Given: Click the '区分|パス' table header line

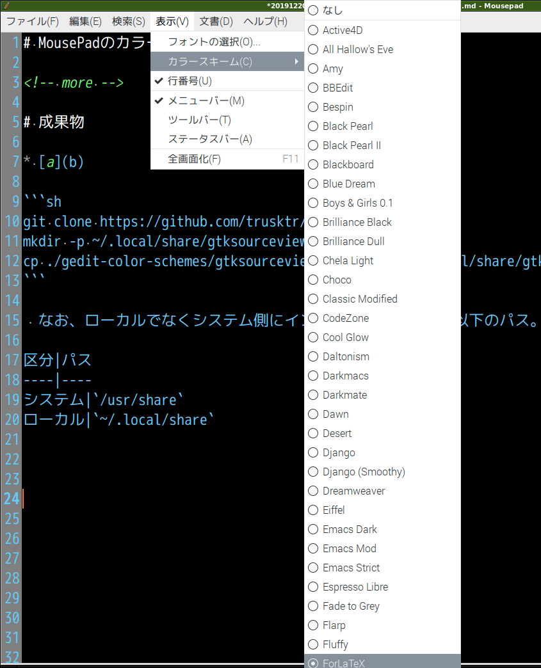Looking at the screenshot, I should click(57, 360).
